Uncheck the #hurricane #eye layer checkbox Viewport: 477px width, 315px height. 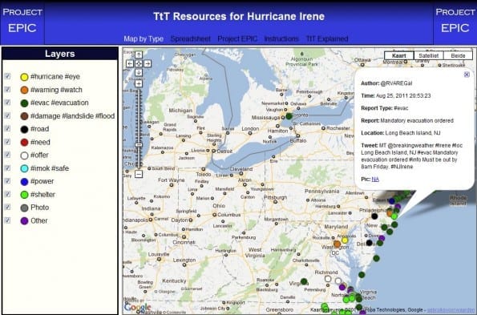coord(7,76)
